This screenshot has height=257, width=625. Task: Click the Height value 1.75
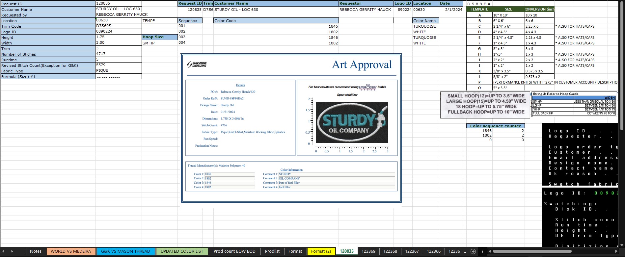[119, 37]
